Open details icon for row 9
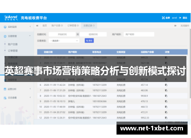 coord(166,101)
